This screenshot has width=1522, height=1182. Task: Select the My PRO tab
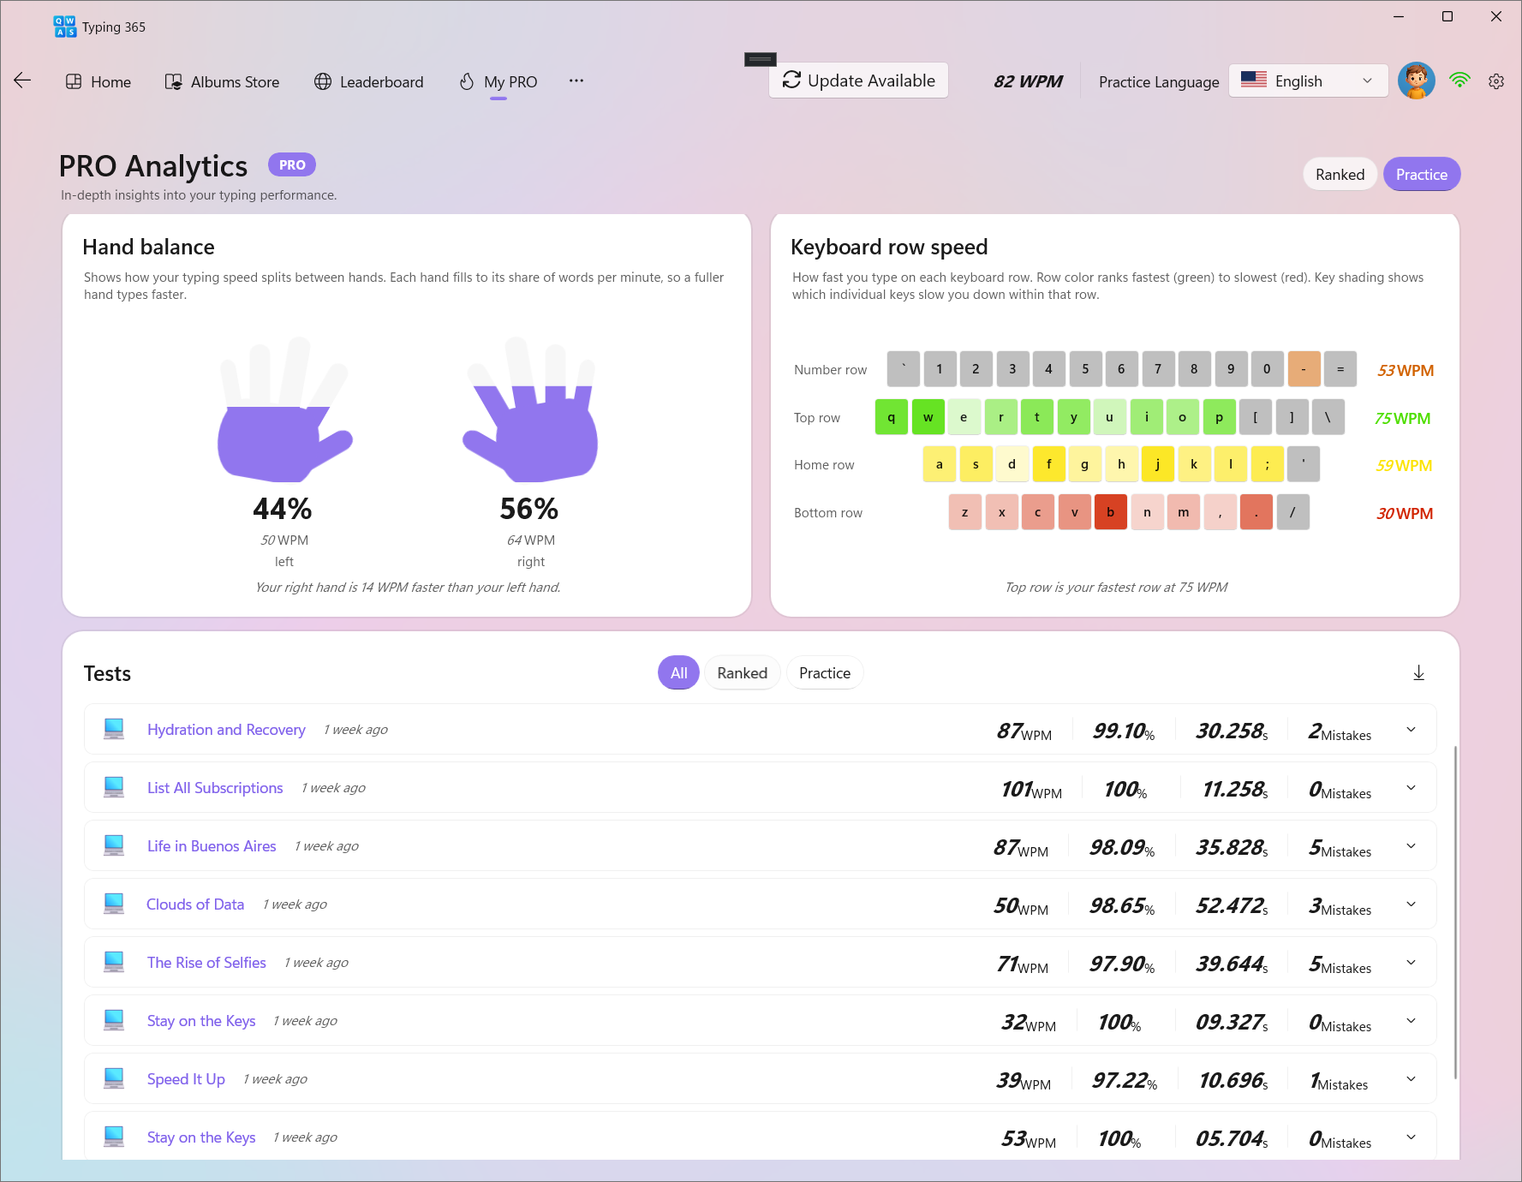pos(498,81)
